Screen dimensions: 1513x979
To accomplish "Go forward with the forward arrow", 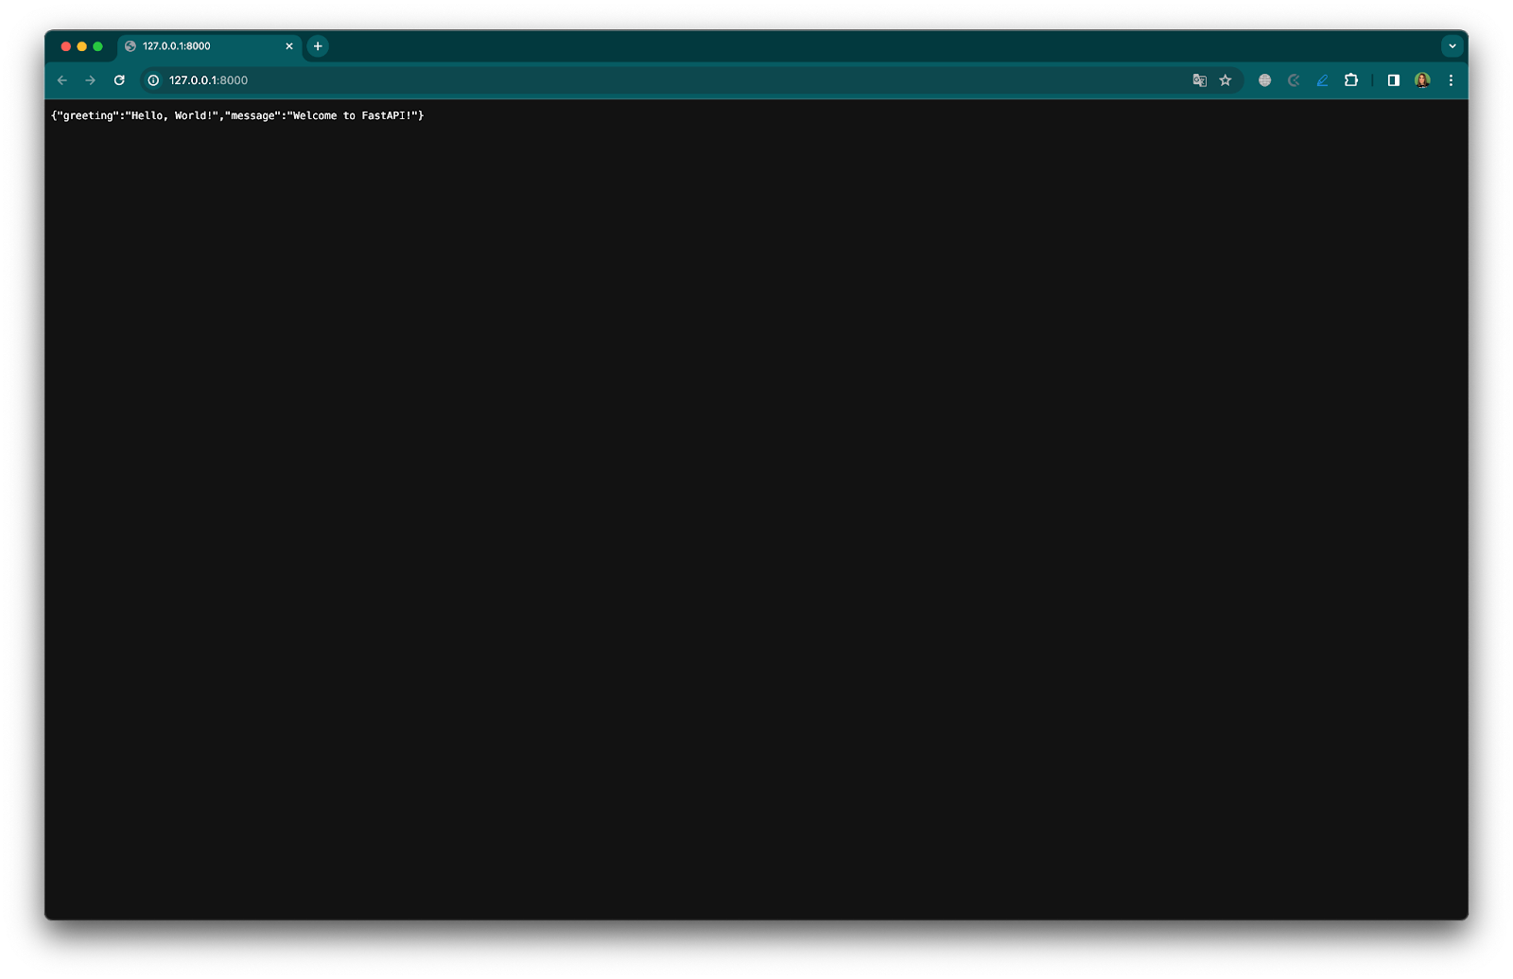I will 91,80.
